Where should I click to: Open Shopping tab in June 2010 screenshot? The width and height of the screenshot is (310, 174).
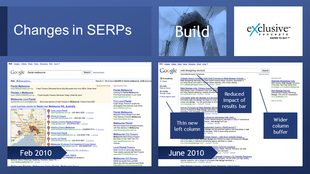[x=192, y=64]
